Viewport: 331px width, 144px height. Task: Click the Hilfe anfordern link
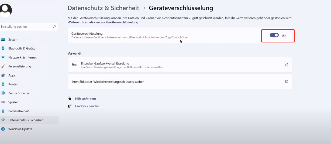[85, 99]
